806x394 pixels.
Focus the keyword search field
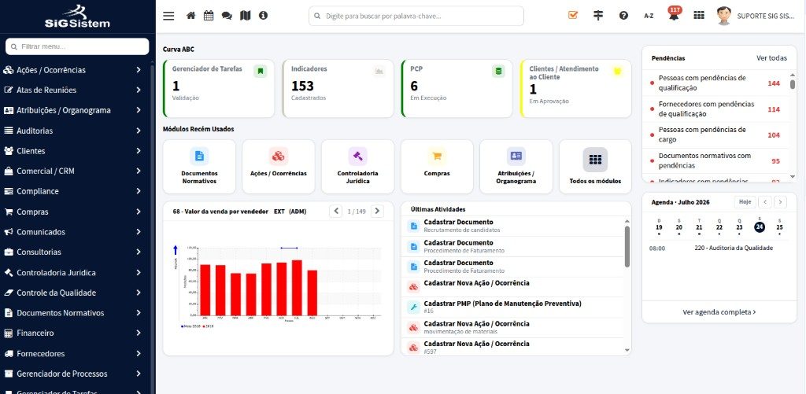[416, 16]
